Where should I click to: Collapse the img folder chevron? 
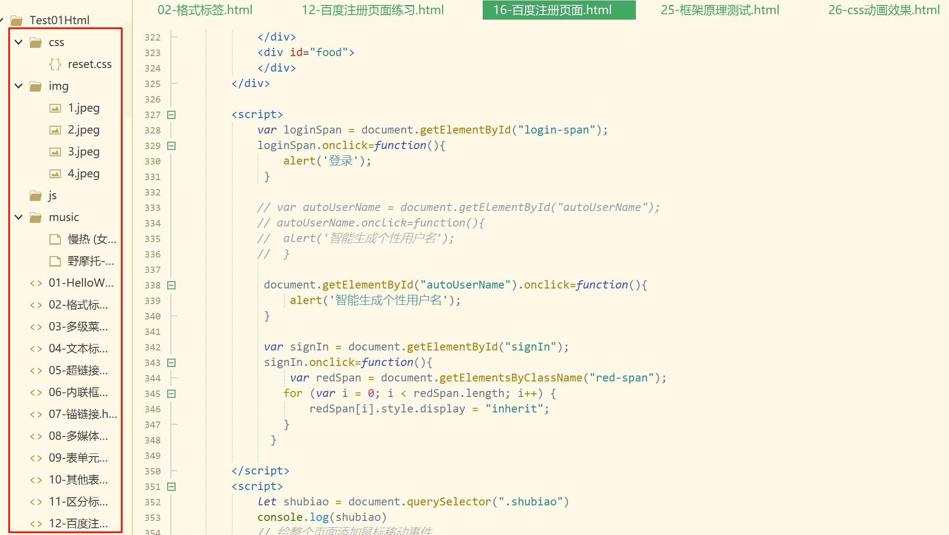pyautogui.click(x=19, y=86)
